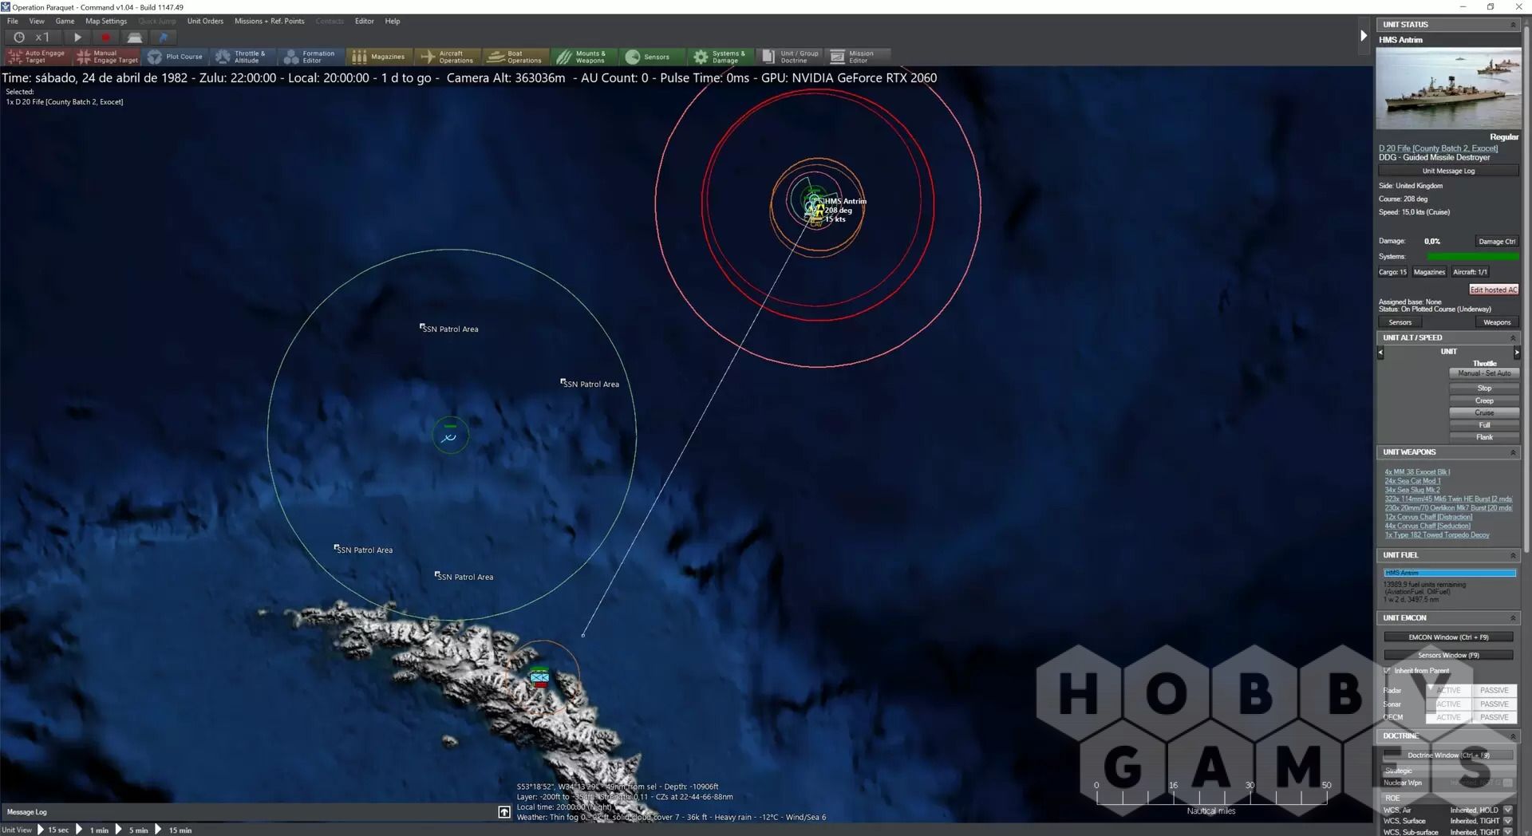The height and width of the screenshot is (836, 1532).
Task: Set Sonar to PASSIVE
Action: [x=1494, y=704]
